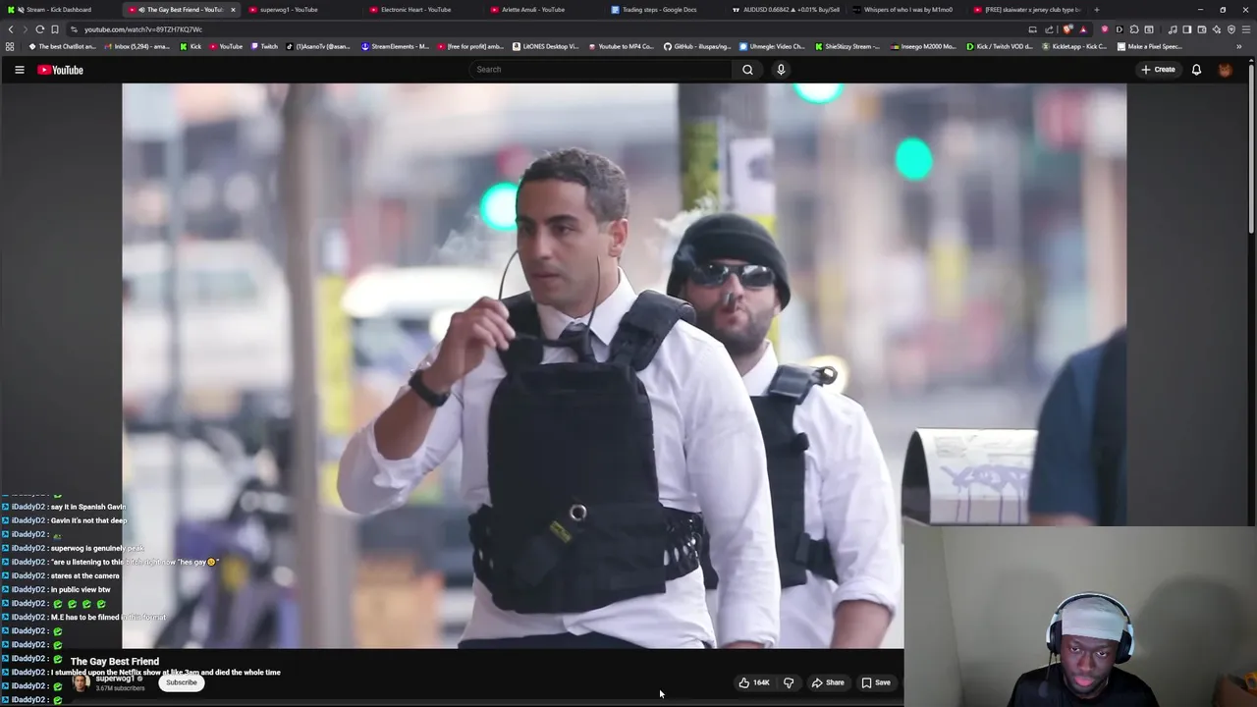Screen dimensions: 1257x707
Task: Toggle the browser sidebar panel
Action: [1186, 29]
